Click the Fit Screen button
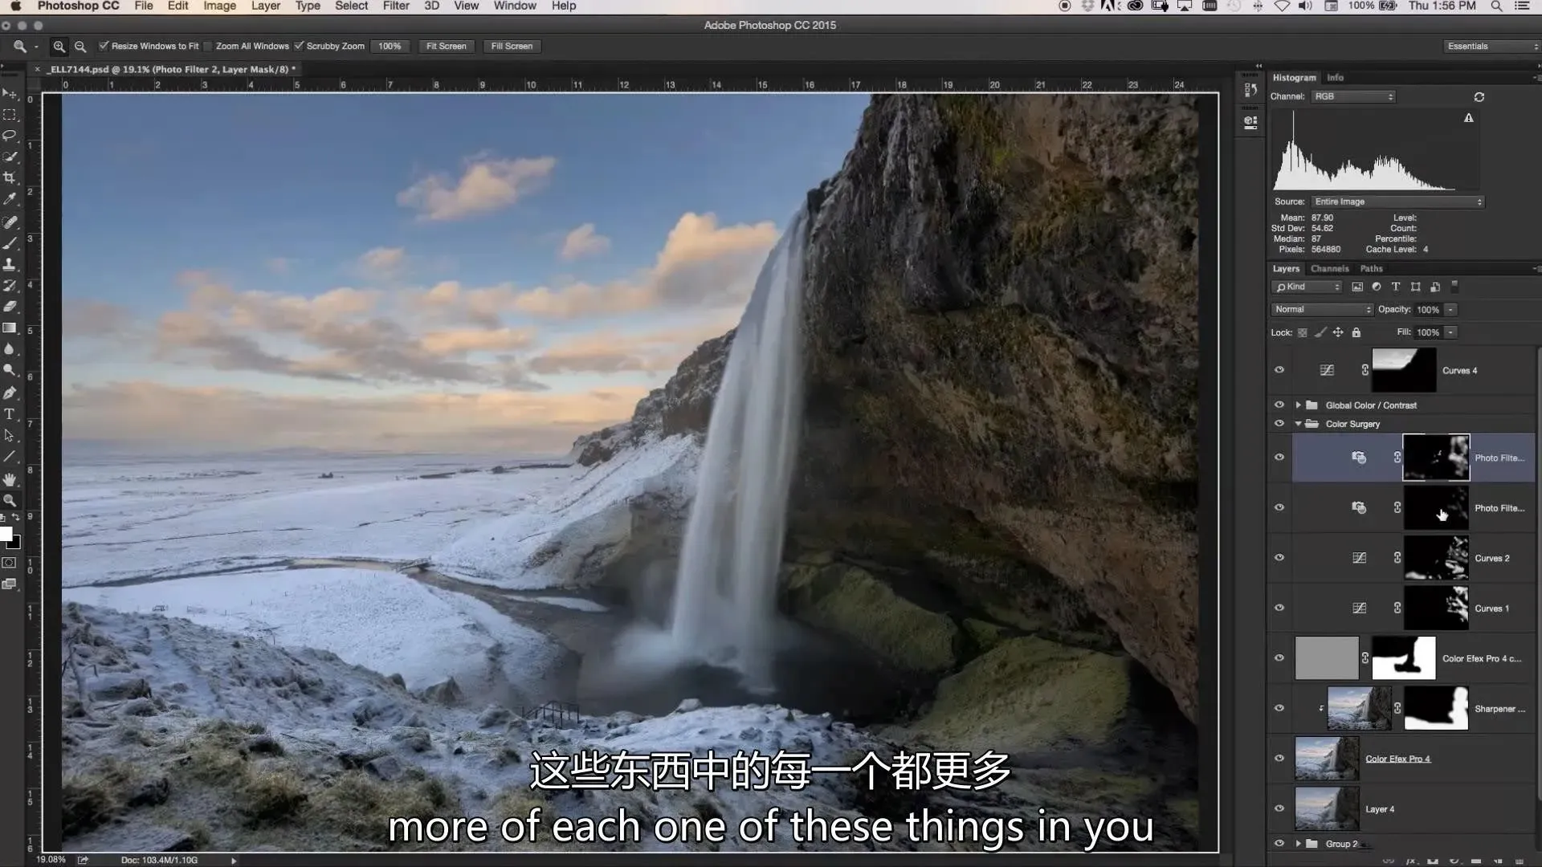Image resolution: width=1542 pixels, height=867 pixels. [446, 47]
